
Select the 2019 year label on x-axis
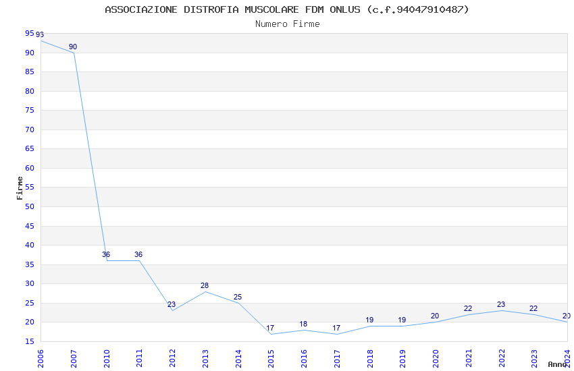point(403,358)
